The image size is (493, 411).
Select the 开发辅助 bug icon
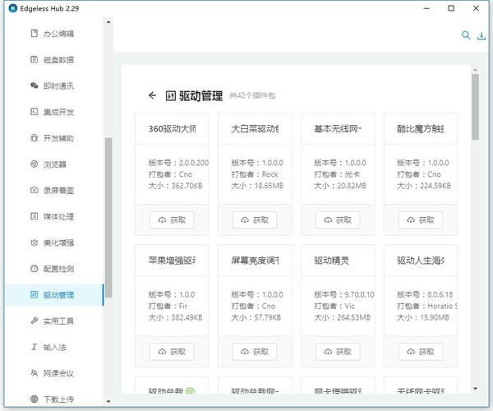35,138
